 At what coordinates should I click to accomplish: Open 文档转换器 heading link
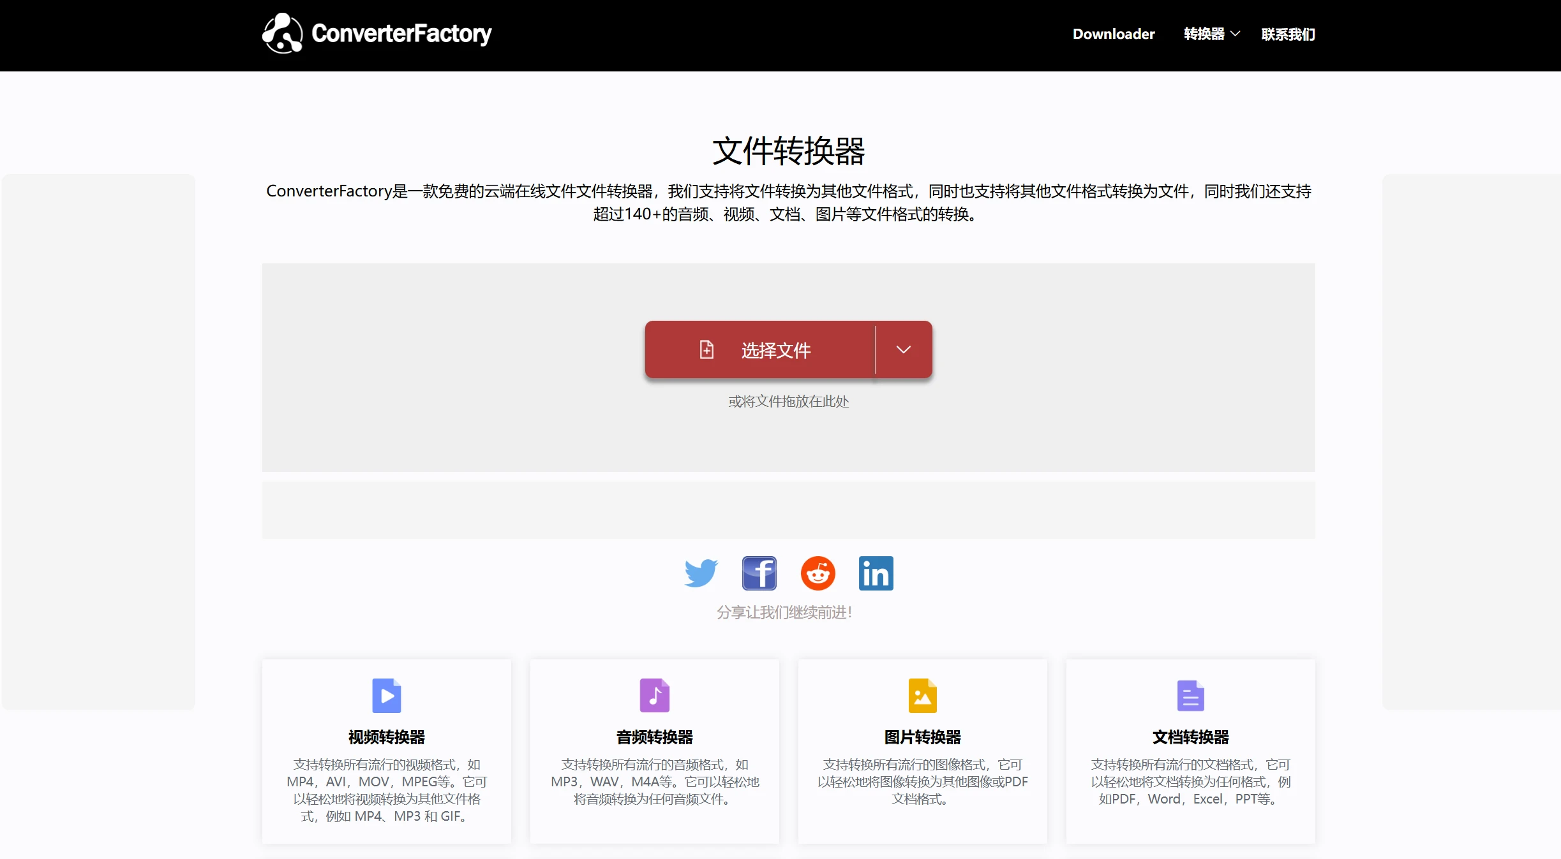[x=1191, y=737]
